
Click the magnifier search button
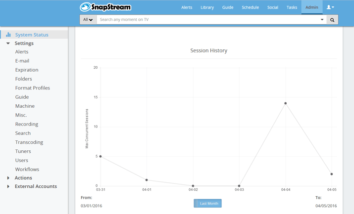[332, 20]
